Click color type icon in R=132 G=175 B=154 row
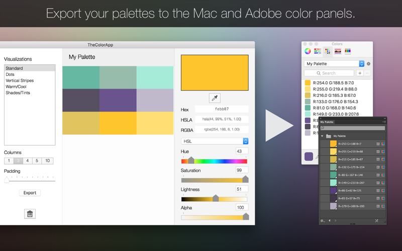Image resolution: width=402 pixels, height=251 pixels. pos(378,167)
